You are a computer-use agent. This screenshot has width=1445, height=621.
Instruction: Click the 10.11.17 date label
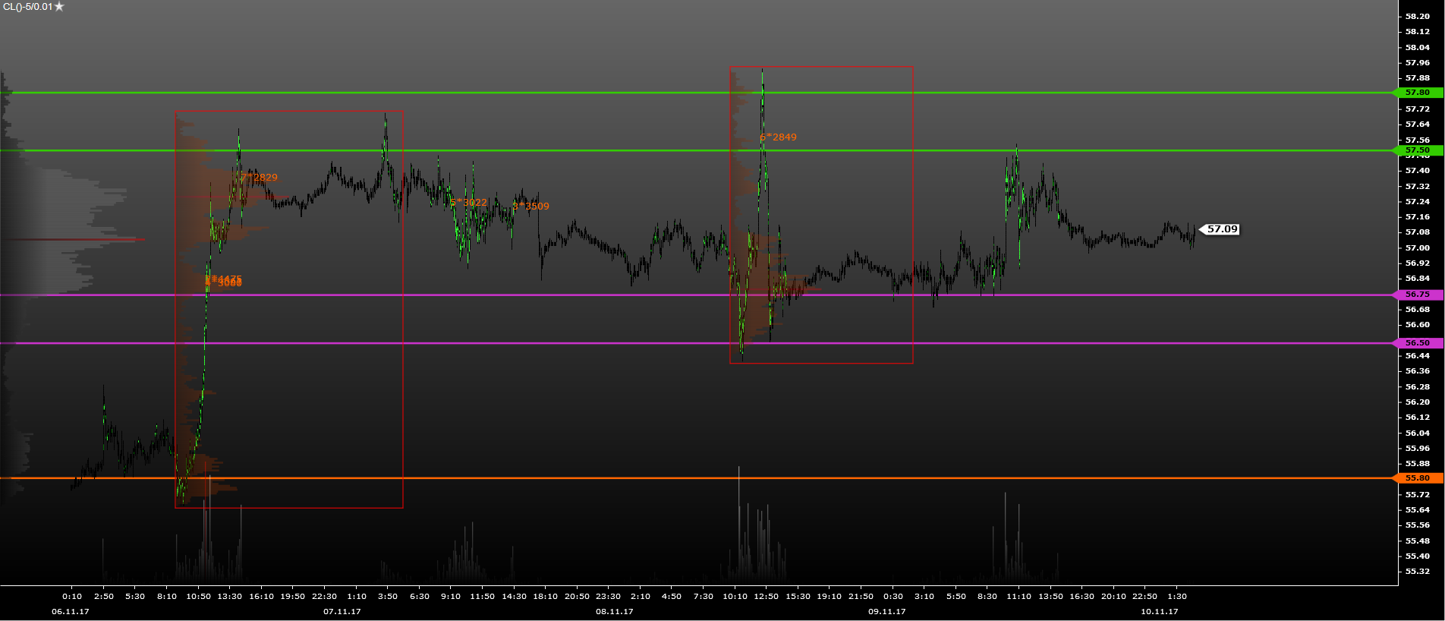point(1160,611)
